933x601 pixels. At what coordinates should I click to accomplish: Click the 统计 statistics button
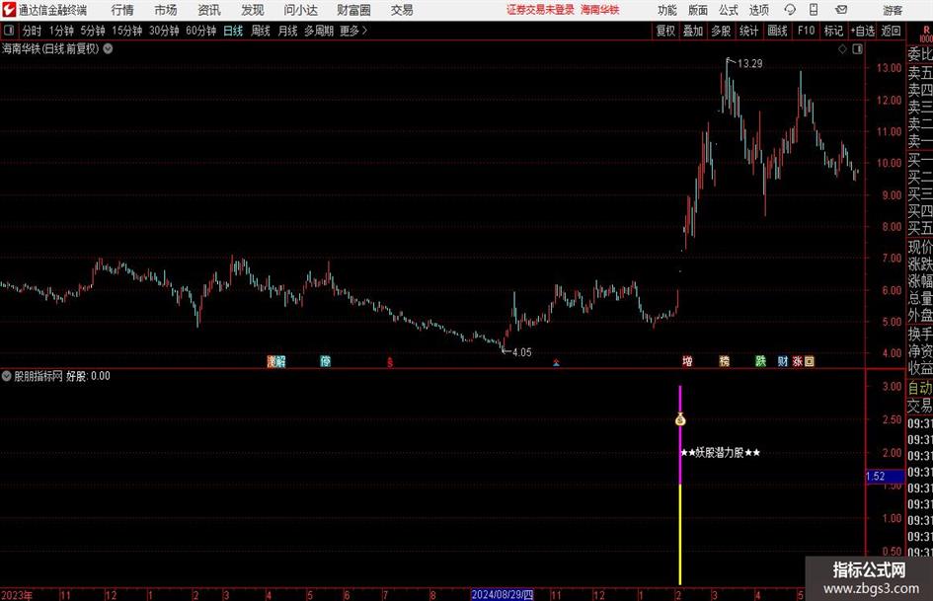tap(748, 31)
